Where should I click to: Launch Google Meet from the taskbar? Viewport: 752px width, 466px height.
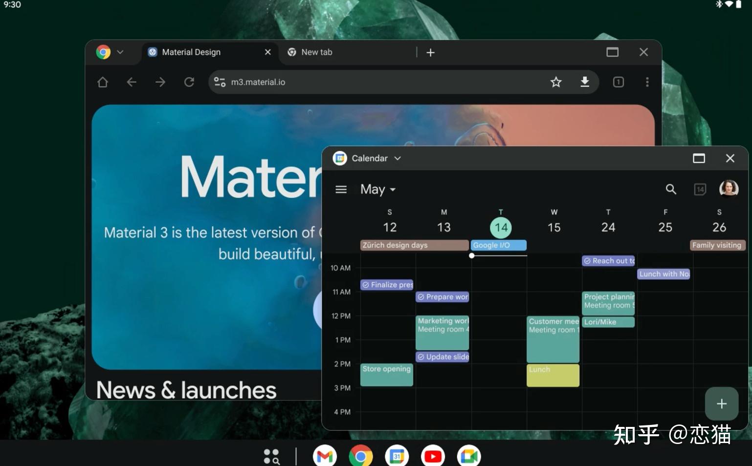pyautogui.click(x=469, y=456)
